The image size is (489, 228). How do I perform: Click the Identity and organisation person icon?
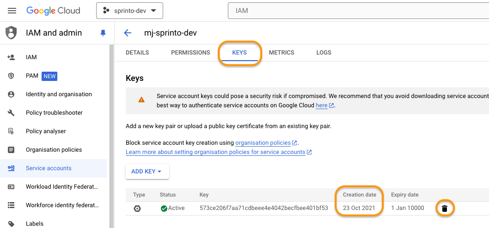[11, 94]
